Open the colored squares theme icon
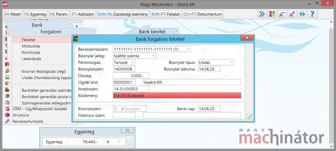Image resolution: width=336 pixels, height=151 pixels. pos(272,14)
